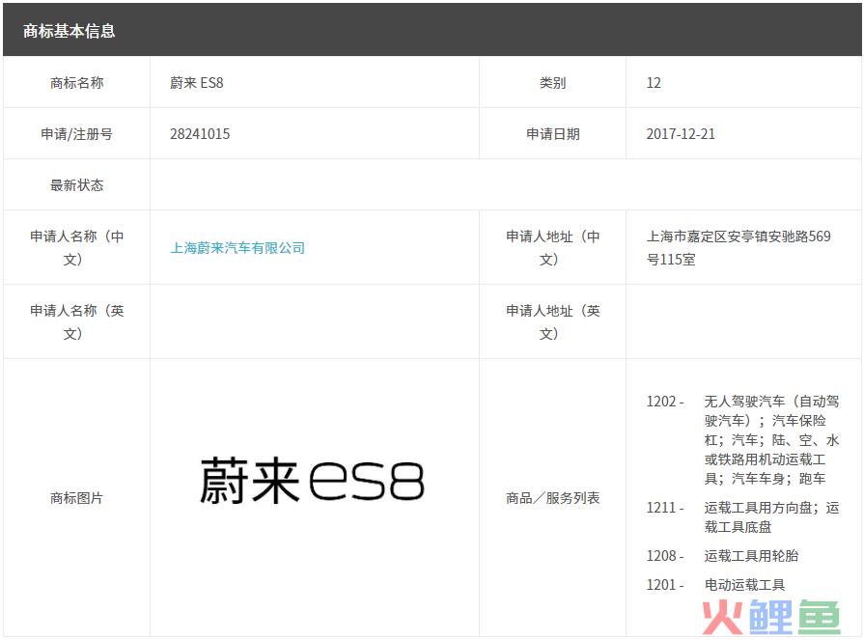Viewport: 864px width, 640px height.
Task: Click the 商标图片 label cell
Action: point(76,498)
